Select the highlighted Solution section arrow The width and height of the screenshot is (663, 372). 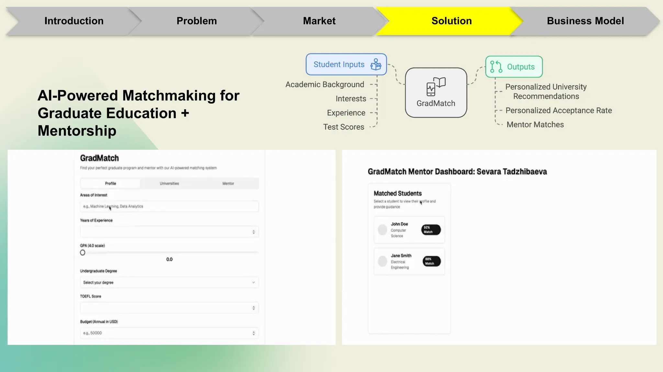click(451, 21)
